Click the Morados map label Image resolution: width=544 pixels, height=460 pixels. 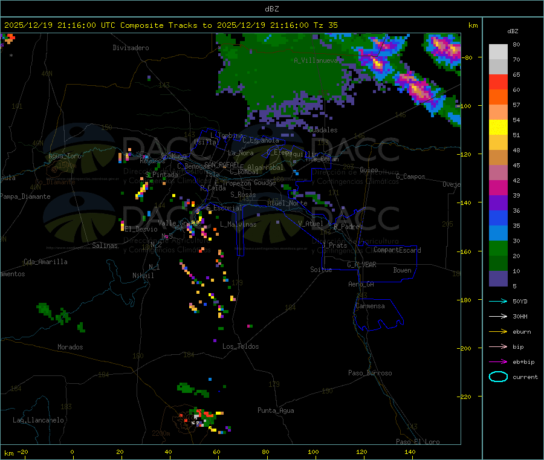[71, 347]
